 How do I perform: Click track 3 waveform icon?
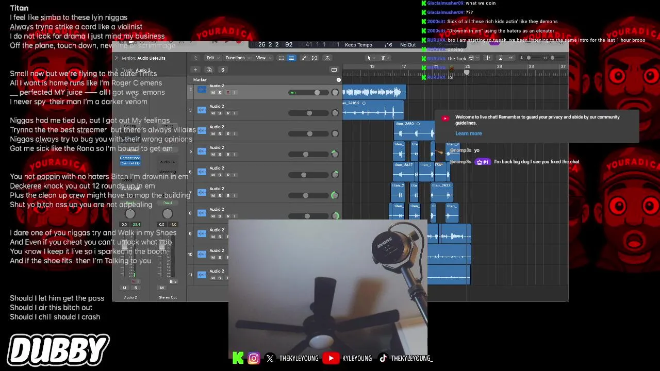pos(202,110)
